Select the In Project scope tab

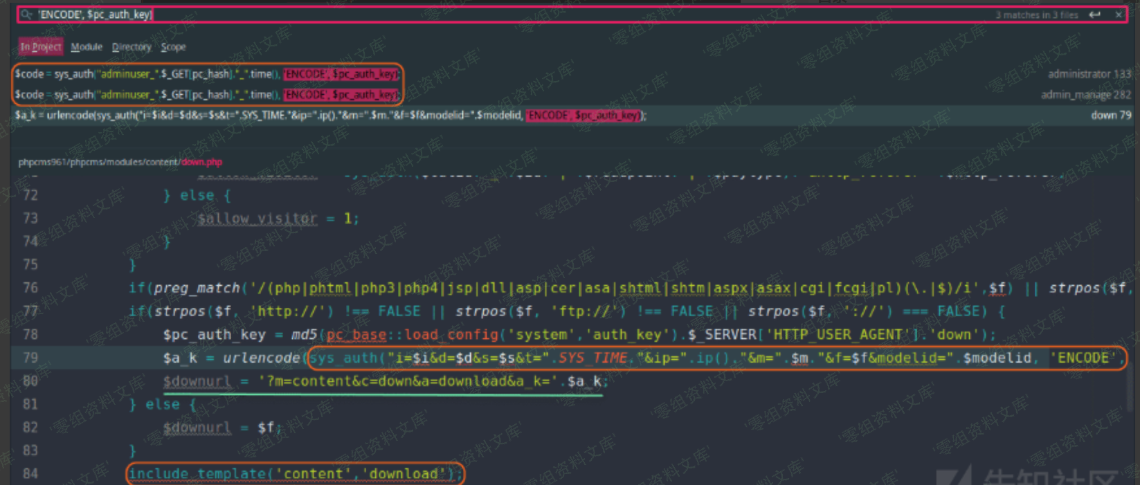click(40, 47)
